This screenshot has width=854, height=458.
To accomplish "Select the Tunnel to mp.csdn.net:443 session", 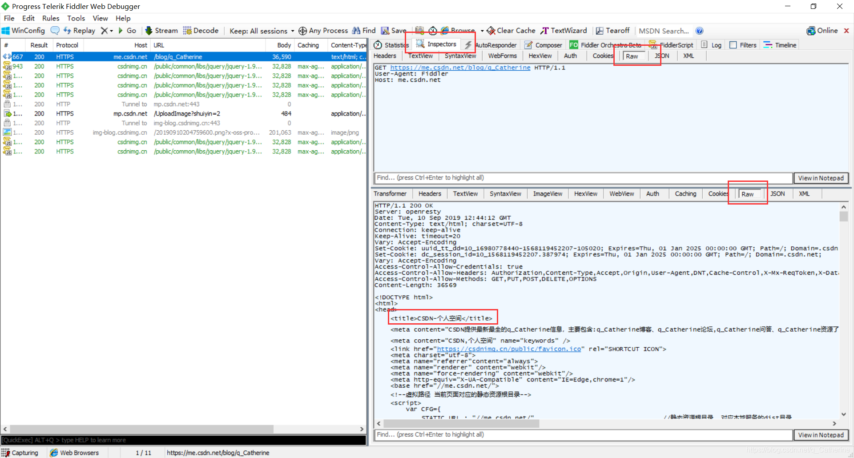I will [183, 104].
